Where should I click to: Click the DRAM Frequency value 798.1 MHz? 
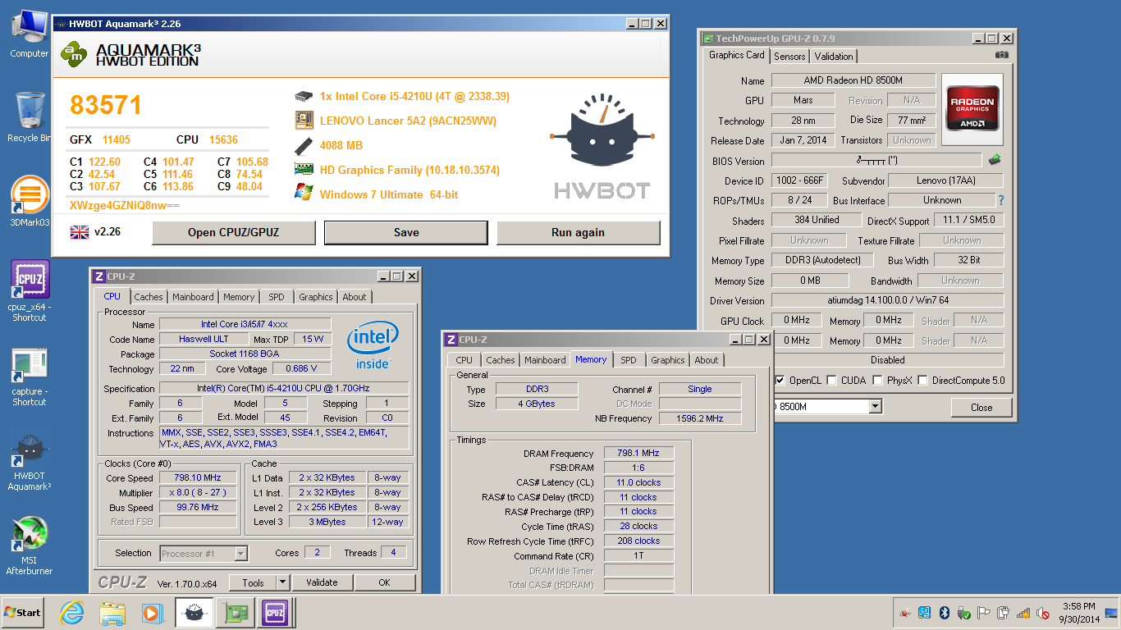(638, 453)
